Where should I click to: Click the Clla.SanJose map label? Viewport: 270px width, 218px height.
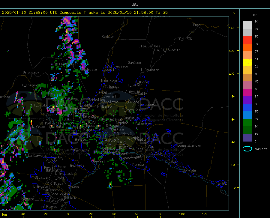point(149,46)
